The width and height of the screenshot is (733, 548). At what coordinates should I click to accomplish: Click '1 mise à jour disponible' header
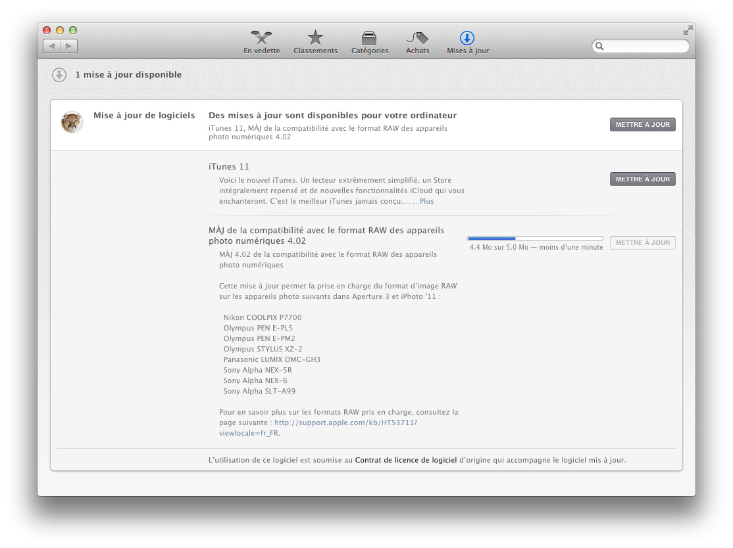click(x=128, y=75)
